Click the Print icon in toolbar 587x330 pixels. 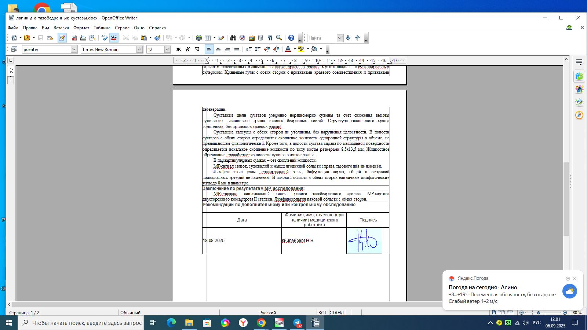83,38
